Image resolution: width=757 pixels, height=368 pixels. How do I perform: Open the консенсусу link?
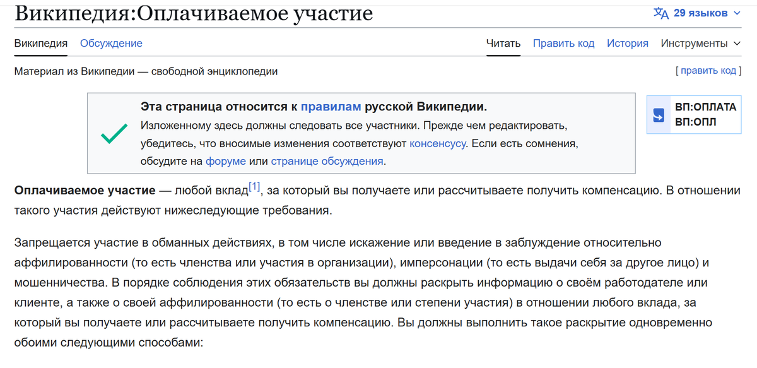(438, 143)
